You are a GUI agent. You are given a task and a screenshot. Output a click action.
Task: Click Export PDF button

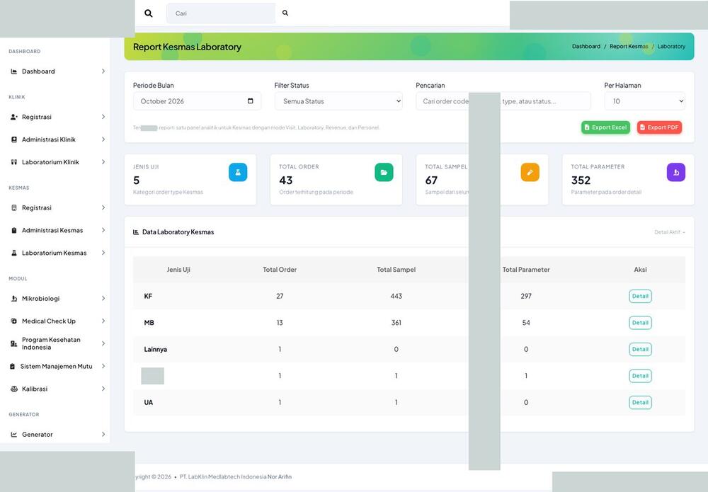click(659, 127)
